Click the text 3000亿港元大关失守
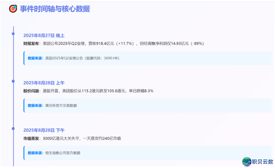The height and width of the screenshot is (168, 275). [x=61, y=139]
